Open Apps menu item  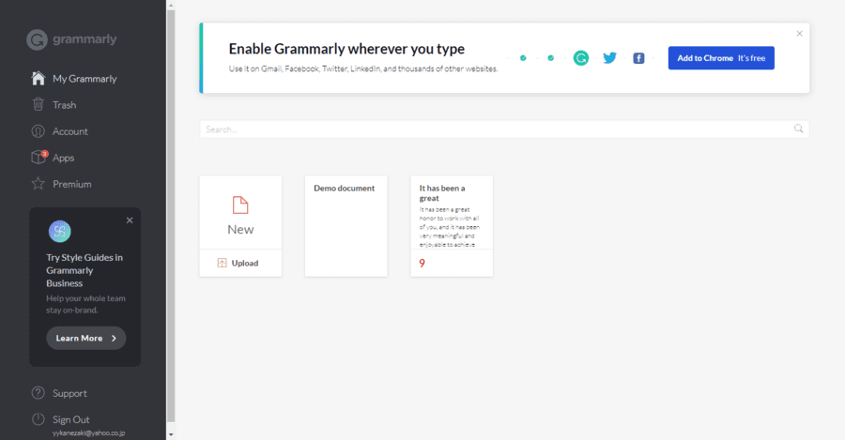point(63,158)
